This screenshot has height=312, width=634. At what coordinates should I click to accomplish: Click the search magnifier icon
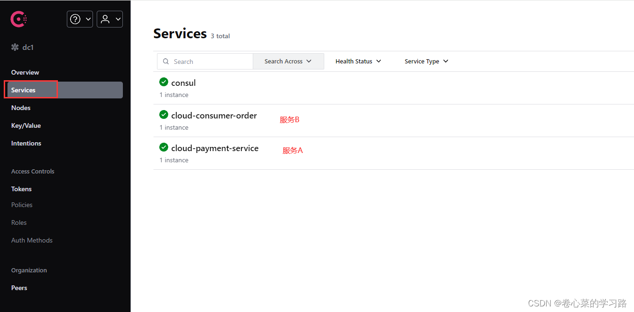point(166,61)
